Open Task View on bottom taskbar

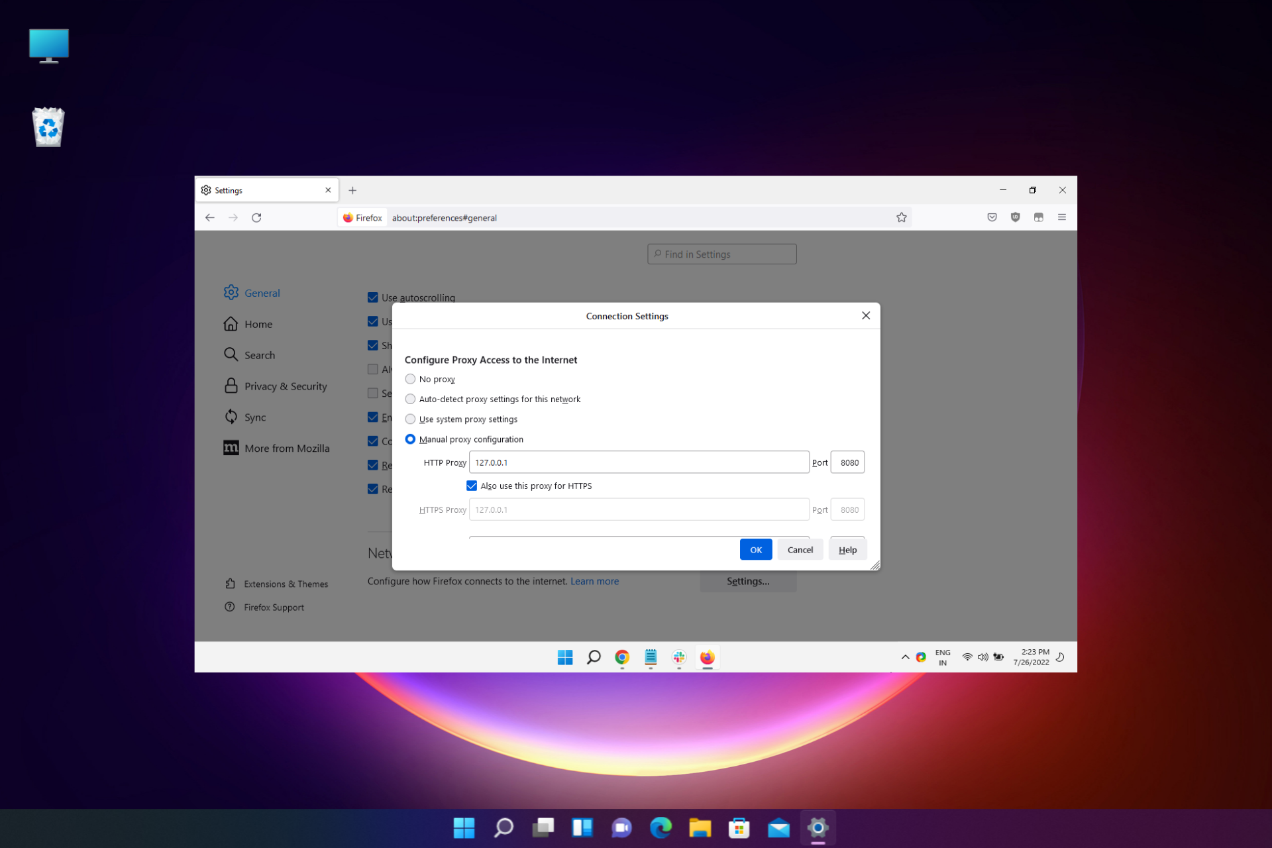pyautogui.click(x=543, y=827)
